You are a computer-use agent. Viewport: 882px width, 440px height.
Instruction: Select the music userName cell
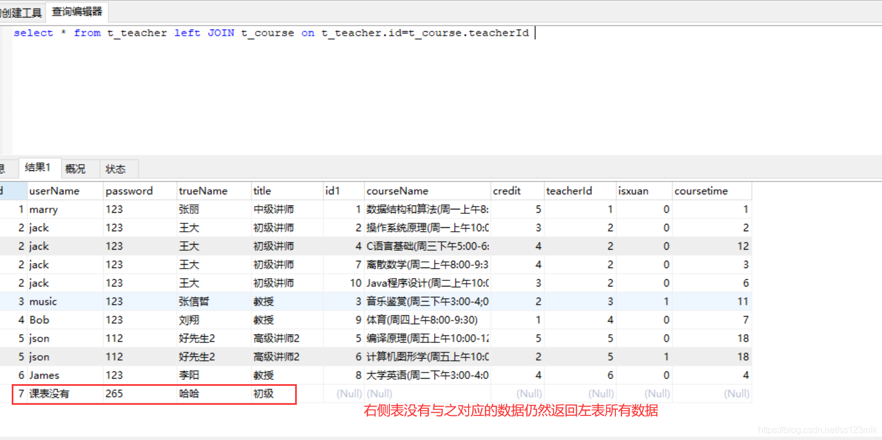click(65, 302)
